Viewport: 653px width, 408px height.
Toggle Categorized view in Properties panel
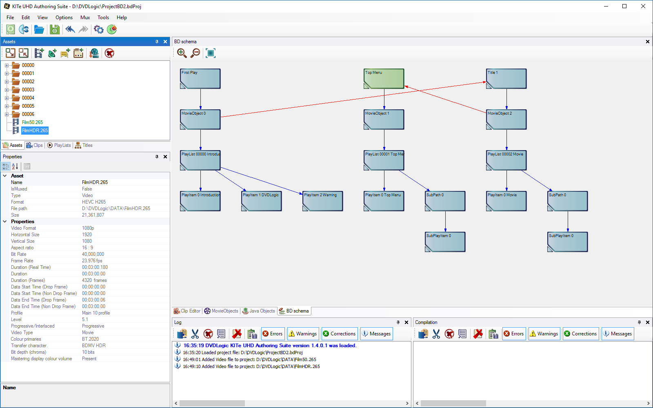click(6, 166)
